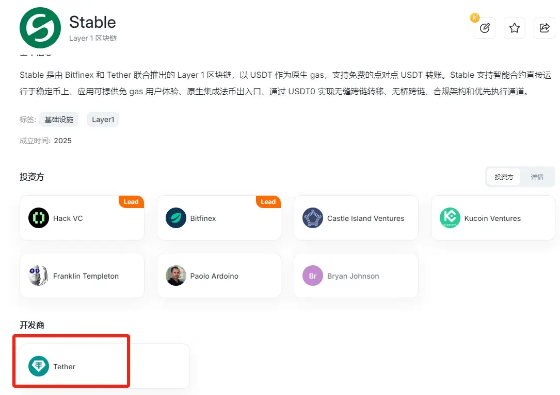Click the Hack VC logo icon
Viewport: 560px width, 395px height.
pyautogui.click(x=39, y=218)
